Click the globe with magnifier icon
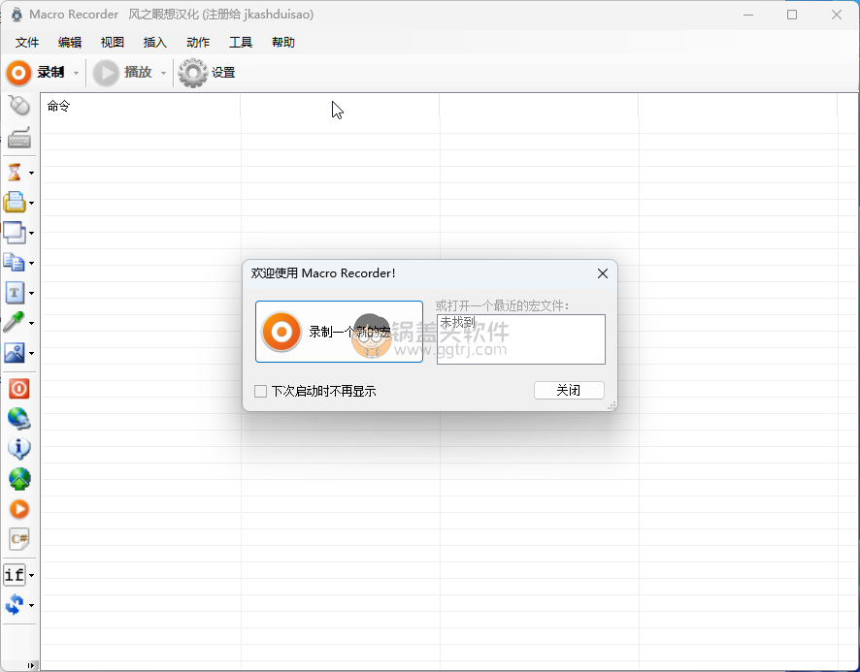Image resolution: width=860 pixels, height=672 pixels. [19, 419]
